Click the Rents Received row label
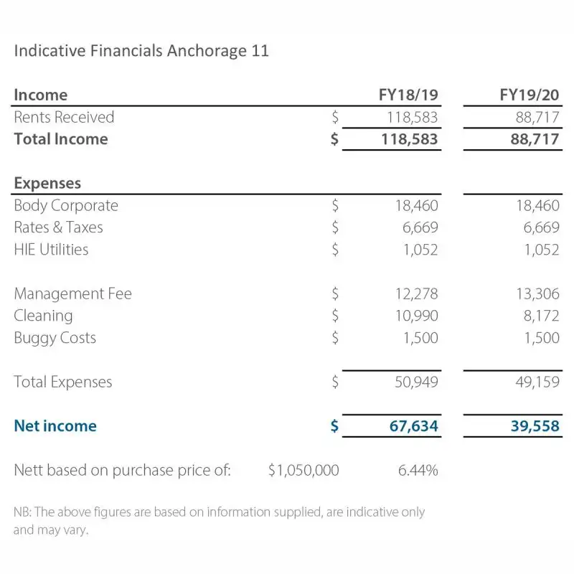The image size is (574, 574). tap(64, 117)
